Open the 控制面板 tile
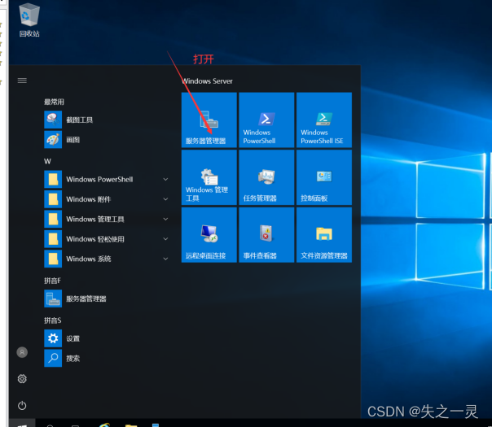Image resolution: width=492 pixels, height=427 pixels. [x=324, y=177]
